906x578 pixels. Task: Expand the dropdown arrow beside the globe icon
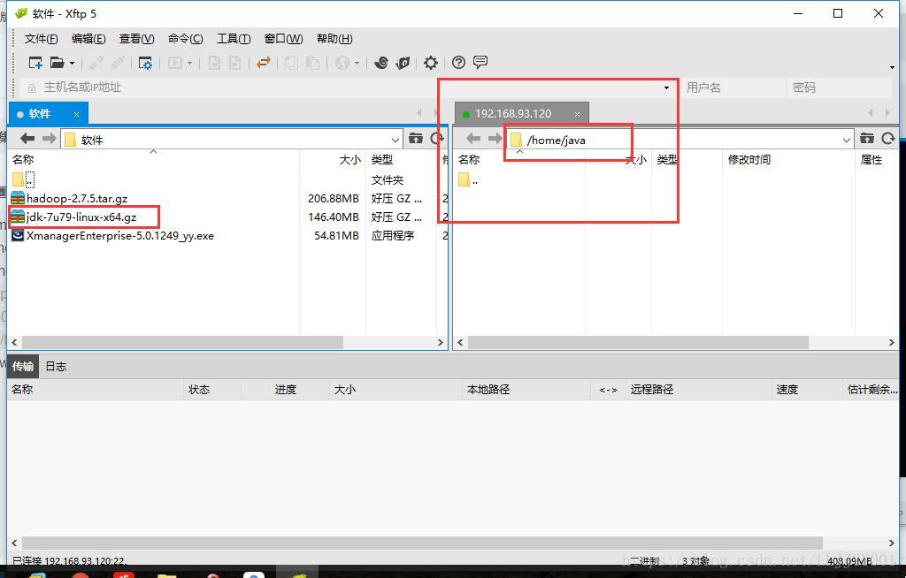[x=357, y=63]
